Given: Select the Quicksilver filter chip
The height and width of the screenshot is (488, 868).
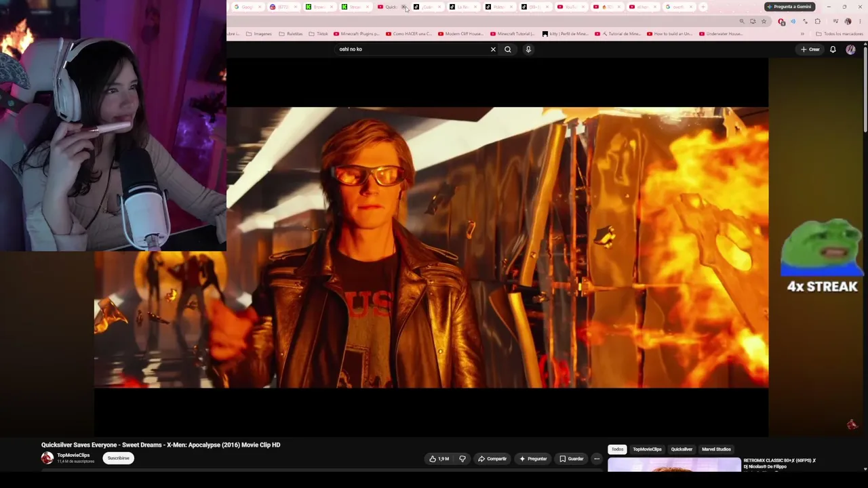Looking at the screenshot, I should 682,449.
